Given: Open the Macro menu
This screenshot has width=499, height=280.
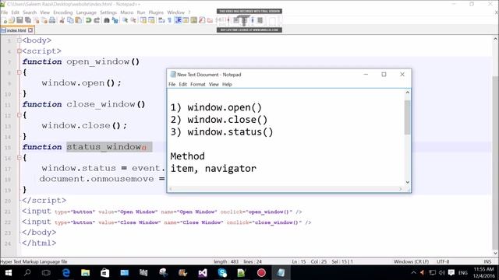Looking at the screenshot, I should tap(126, 12).
